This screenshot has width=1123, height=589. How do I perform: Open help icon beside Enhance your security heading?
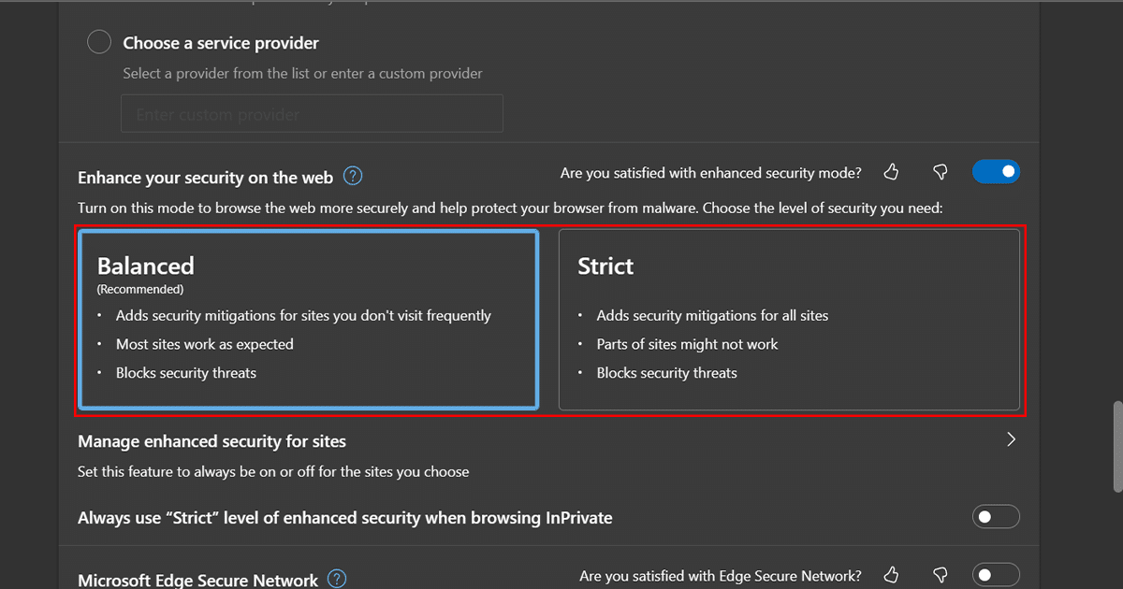pos(353,176)
